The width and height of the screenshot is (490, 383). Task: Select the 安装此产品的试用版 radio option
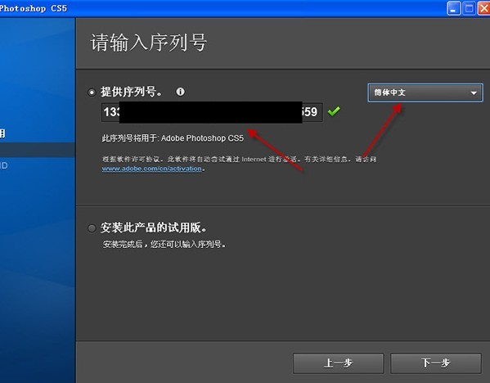(92, 228)
